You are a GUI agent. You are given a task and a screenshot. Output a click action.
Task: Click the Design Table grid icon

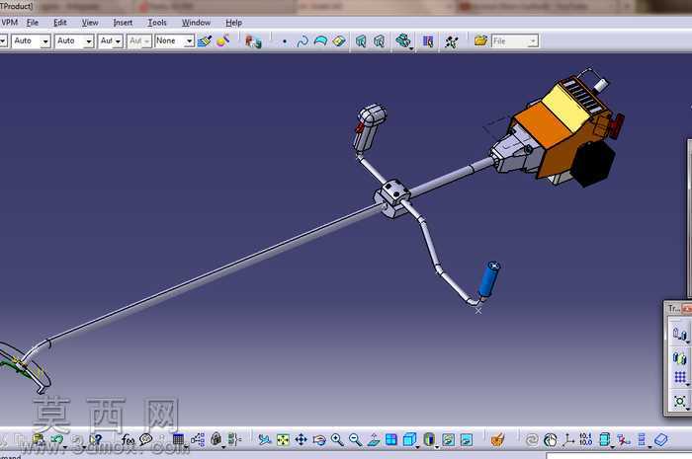[x=178, y=439]
